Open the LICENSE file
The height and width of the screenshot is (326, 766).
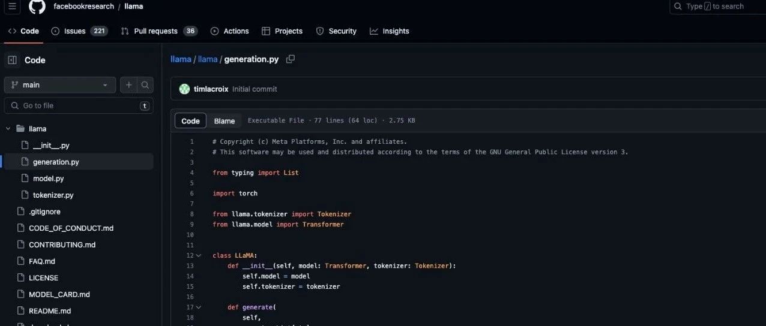(x=43, y=278)
